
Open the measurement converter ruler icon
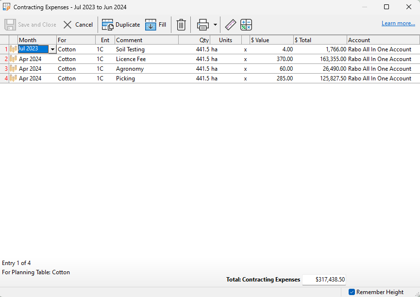coord(230,24)
